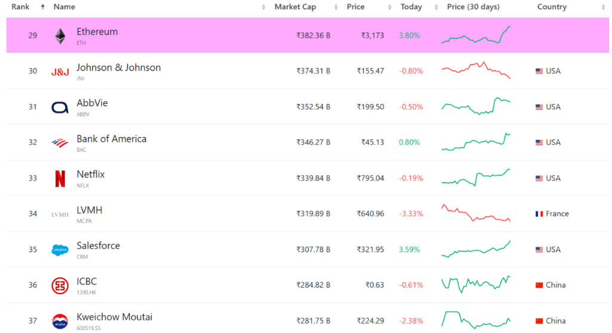
Task: Click the Country column header
Action: click(552, 7)
